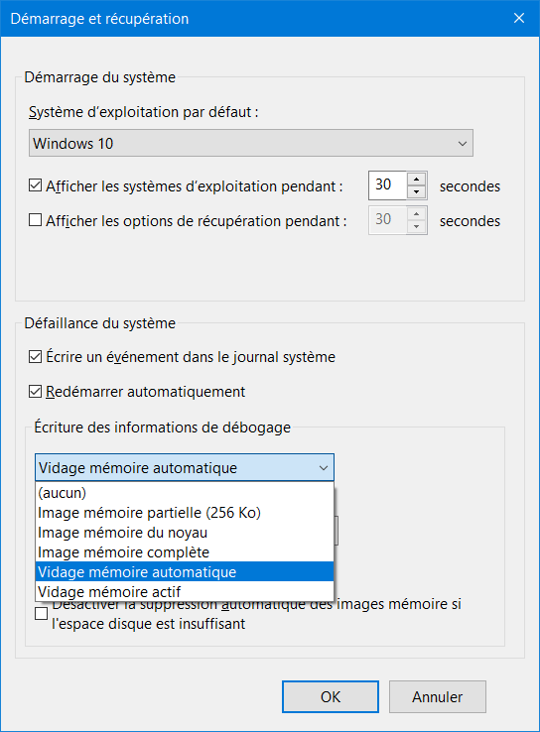540x732 pixels.
Task: Enable Afficher les options de récupération pendant
Action: [x=35, y=220]
